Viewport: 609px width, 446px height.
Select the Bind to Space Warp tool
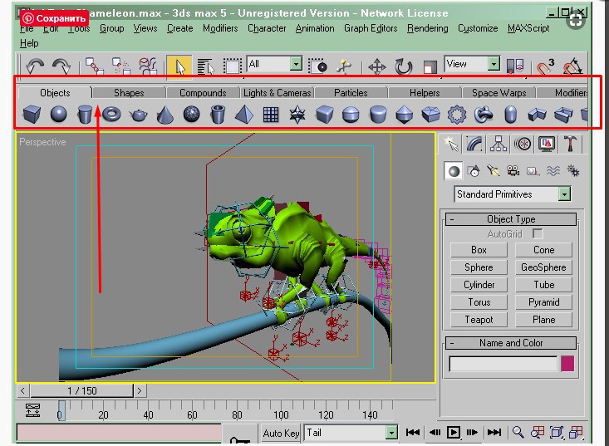coord(148,66)
